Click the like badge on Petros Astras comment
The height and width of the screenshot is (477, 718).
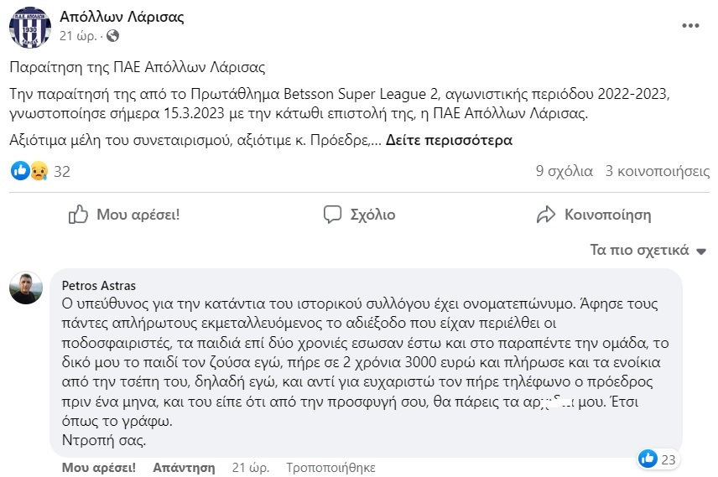click(658, 459)
